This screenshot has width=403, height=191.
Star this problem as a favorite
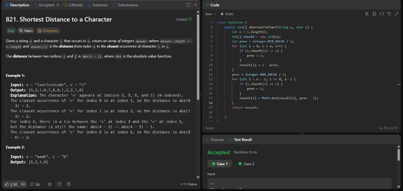click(x=50, y=184)
